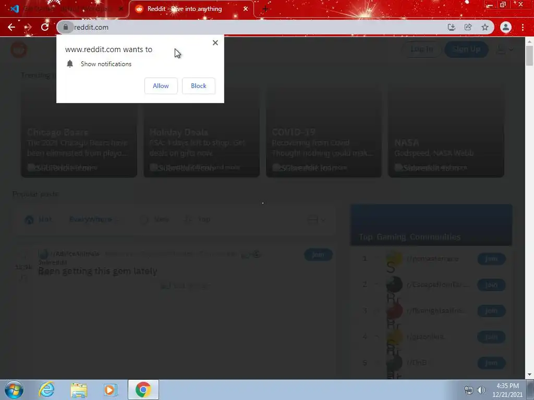The width and height of the screenshot is (534, 400).
Task: Open Chrome profile avatar menu
Action: (506, 27)
